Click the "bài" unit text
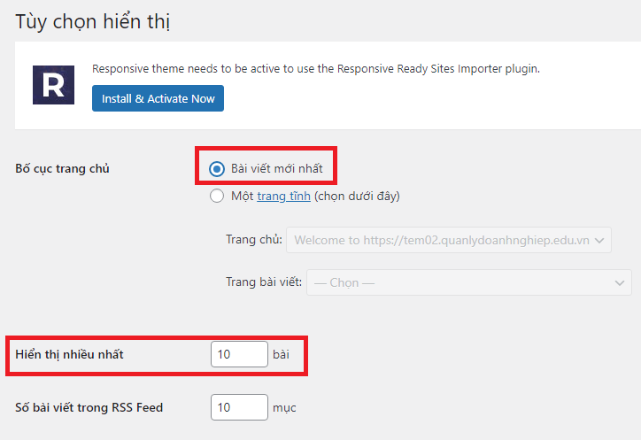Image resolution: width=641 pixels, height=440 pixels. pos(282,354)
